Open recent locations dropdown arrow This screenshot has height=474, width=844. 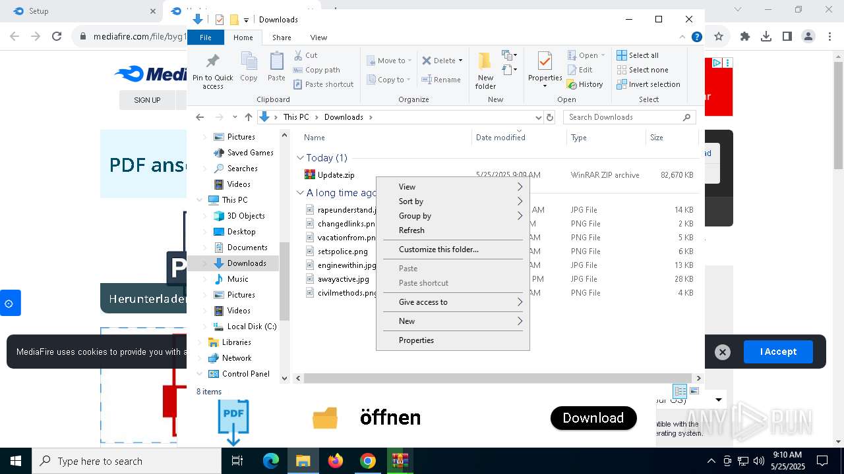click(x=235, y=117)
